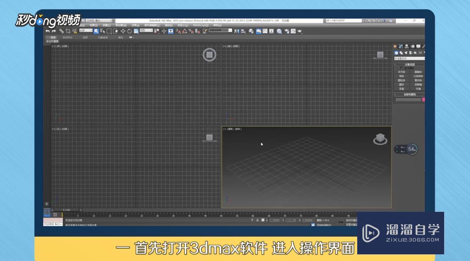The width and height of the screenshot is (470, 261).
Task: Choose the Bind to Space Warp tool
Action: pos(75,31)
